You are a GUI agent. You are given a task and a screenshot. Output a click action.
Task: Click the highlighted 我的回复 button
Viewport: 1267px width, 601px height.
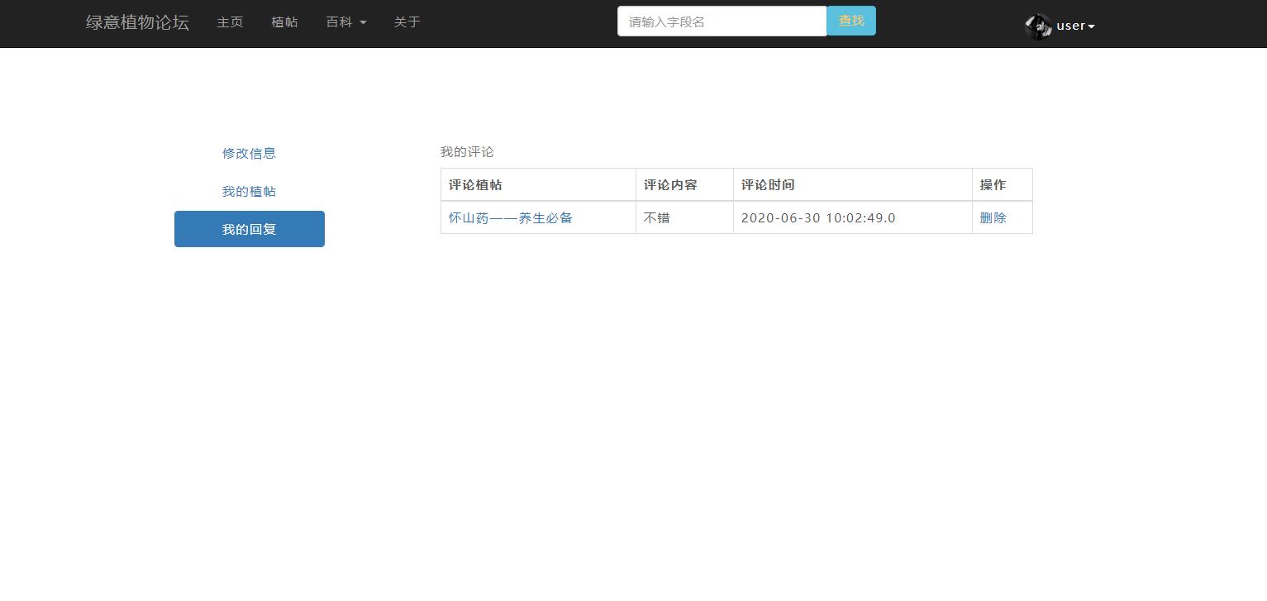[x=249, y=229]
